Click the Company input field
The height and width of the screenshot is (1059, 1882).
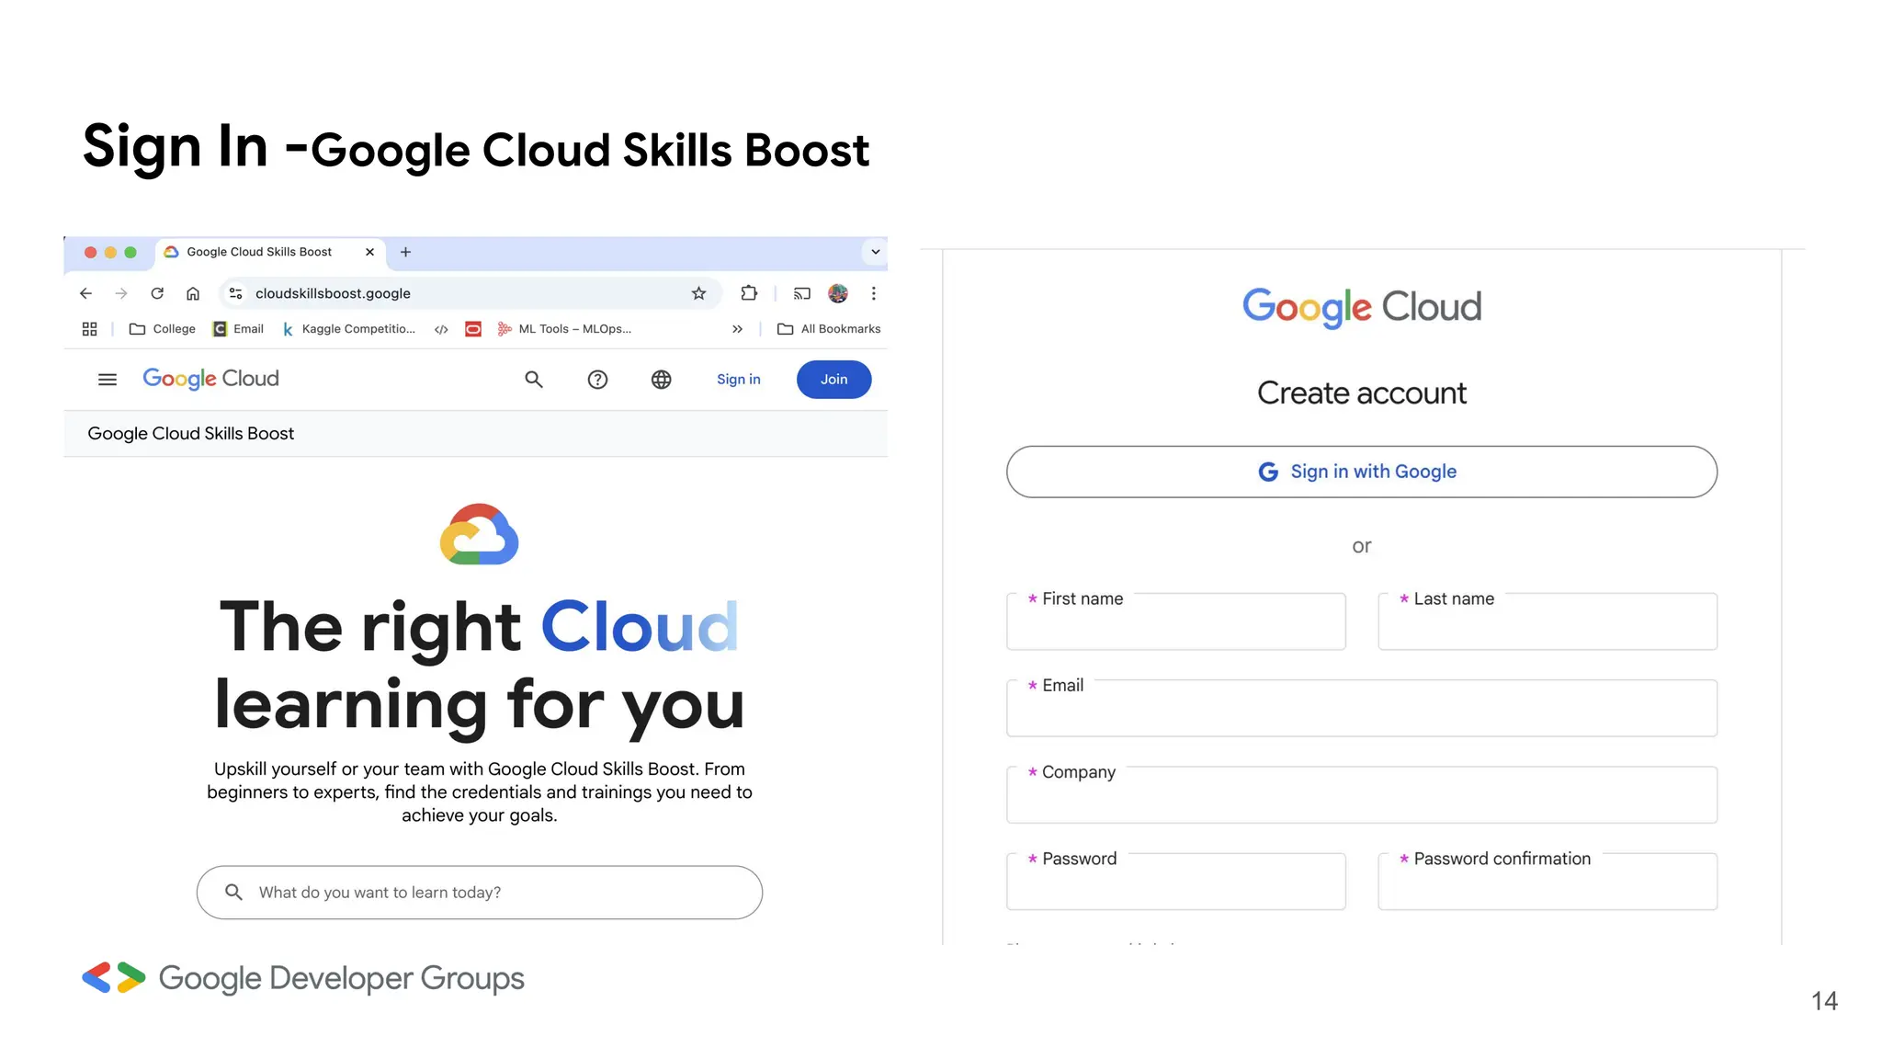pos(1361,795)
